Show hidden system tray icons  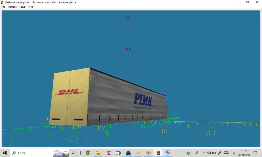coord(204,153)
